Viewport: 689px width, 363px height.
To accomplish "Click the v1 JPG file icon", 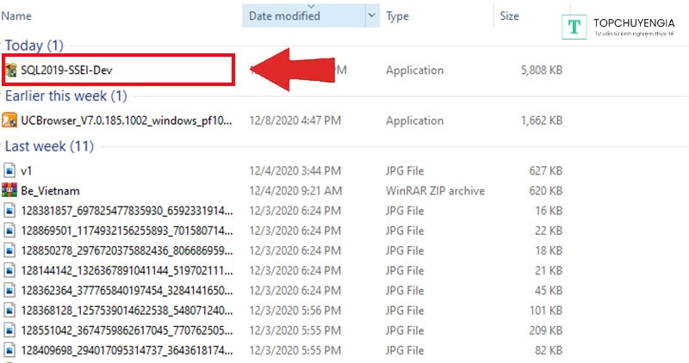I will [10, 171].
